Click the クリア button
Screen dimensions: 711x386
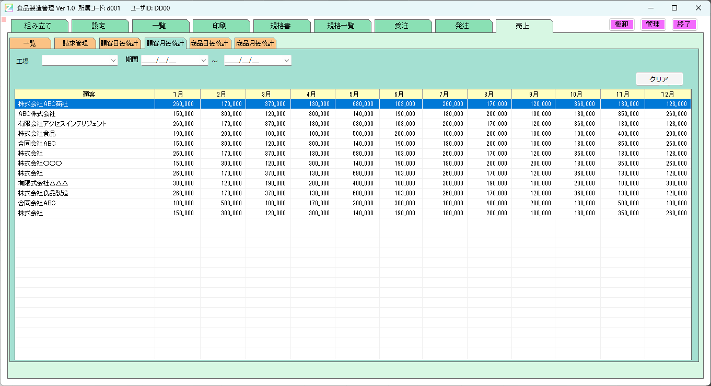click(x=659, y=79)
